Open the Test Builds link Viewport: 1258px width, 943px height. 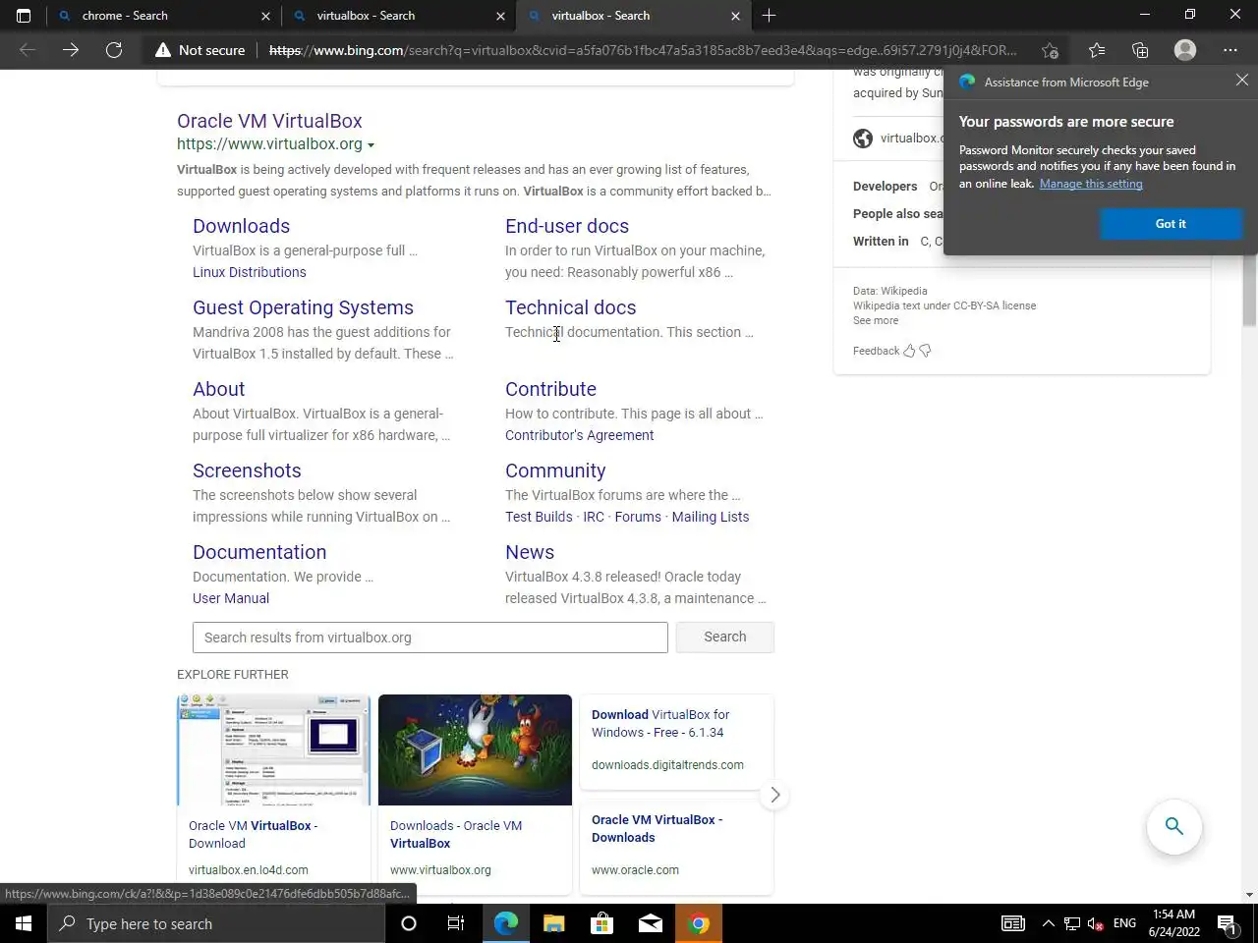tap(539, 517)
